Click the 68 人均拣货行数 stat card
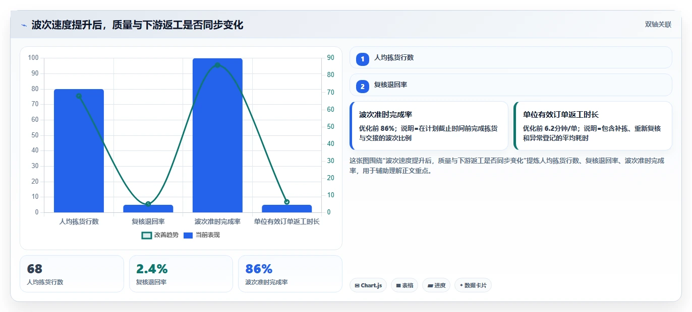Screen dimensions: 692x312 [x=72, y=274]
